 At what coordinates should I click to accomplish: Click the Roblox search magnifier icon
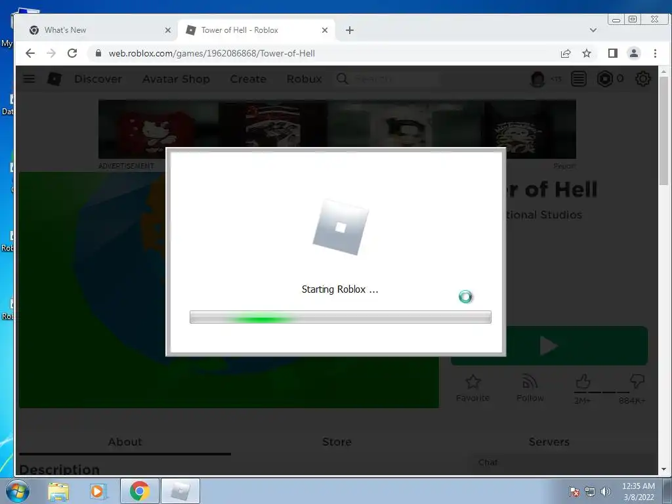tap(342, 79)
